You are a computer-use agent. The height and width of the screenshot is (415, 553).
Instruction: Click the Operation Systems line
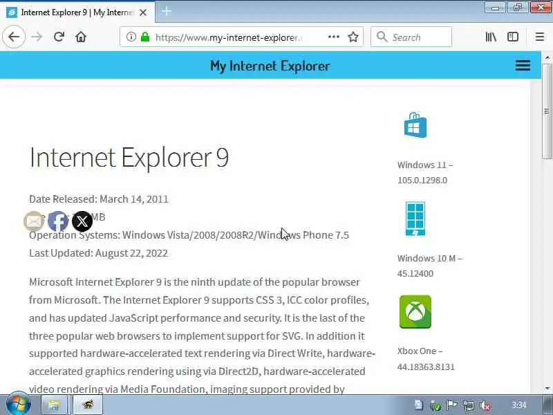tap(189, 235)
